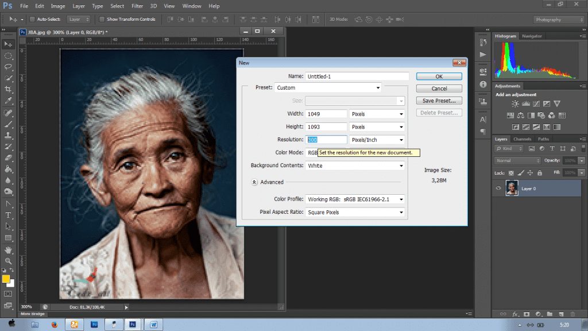Open the Filter menu

137,6
